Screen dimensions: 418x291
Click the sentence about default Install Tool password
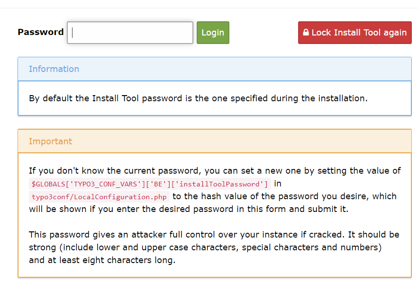(x=198, y=99)
